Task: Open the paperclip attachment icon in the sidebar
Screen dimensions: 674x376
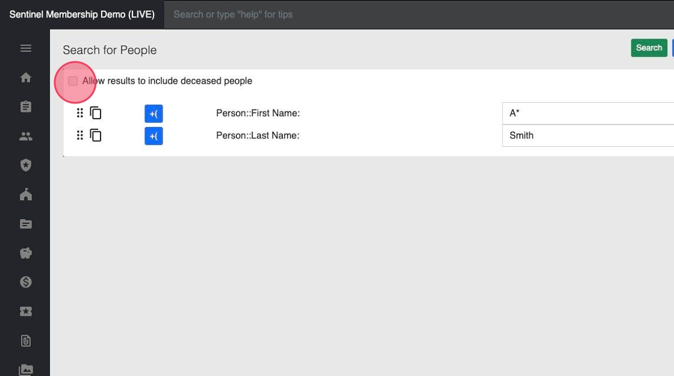Action: point(25,341)
